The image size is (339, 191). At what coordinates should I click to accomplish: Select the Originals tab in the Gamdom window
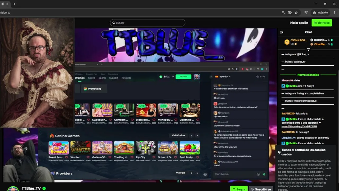pos(79,78)
